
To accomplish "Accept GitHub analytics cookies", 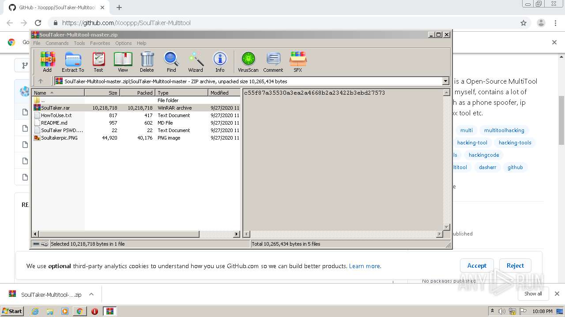I will coord(477,265).
